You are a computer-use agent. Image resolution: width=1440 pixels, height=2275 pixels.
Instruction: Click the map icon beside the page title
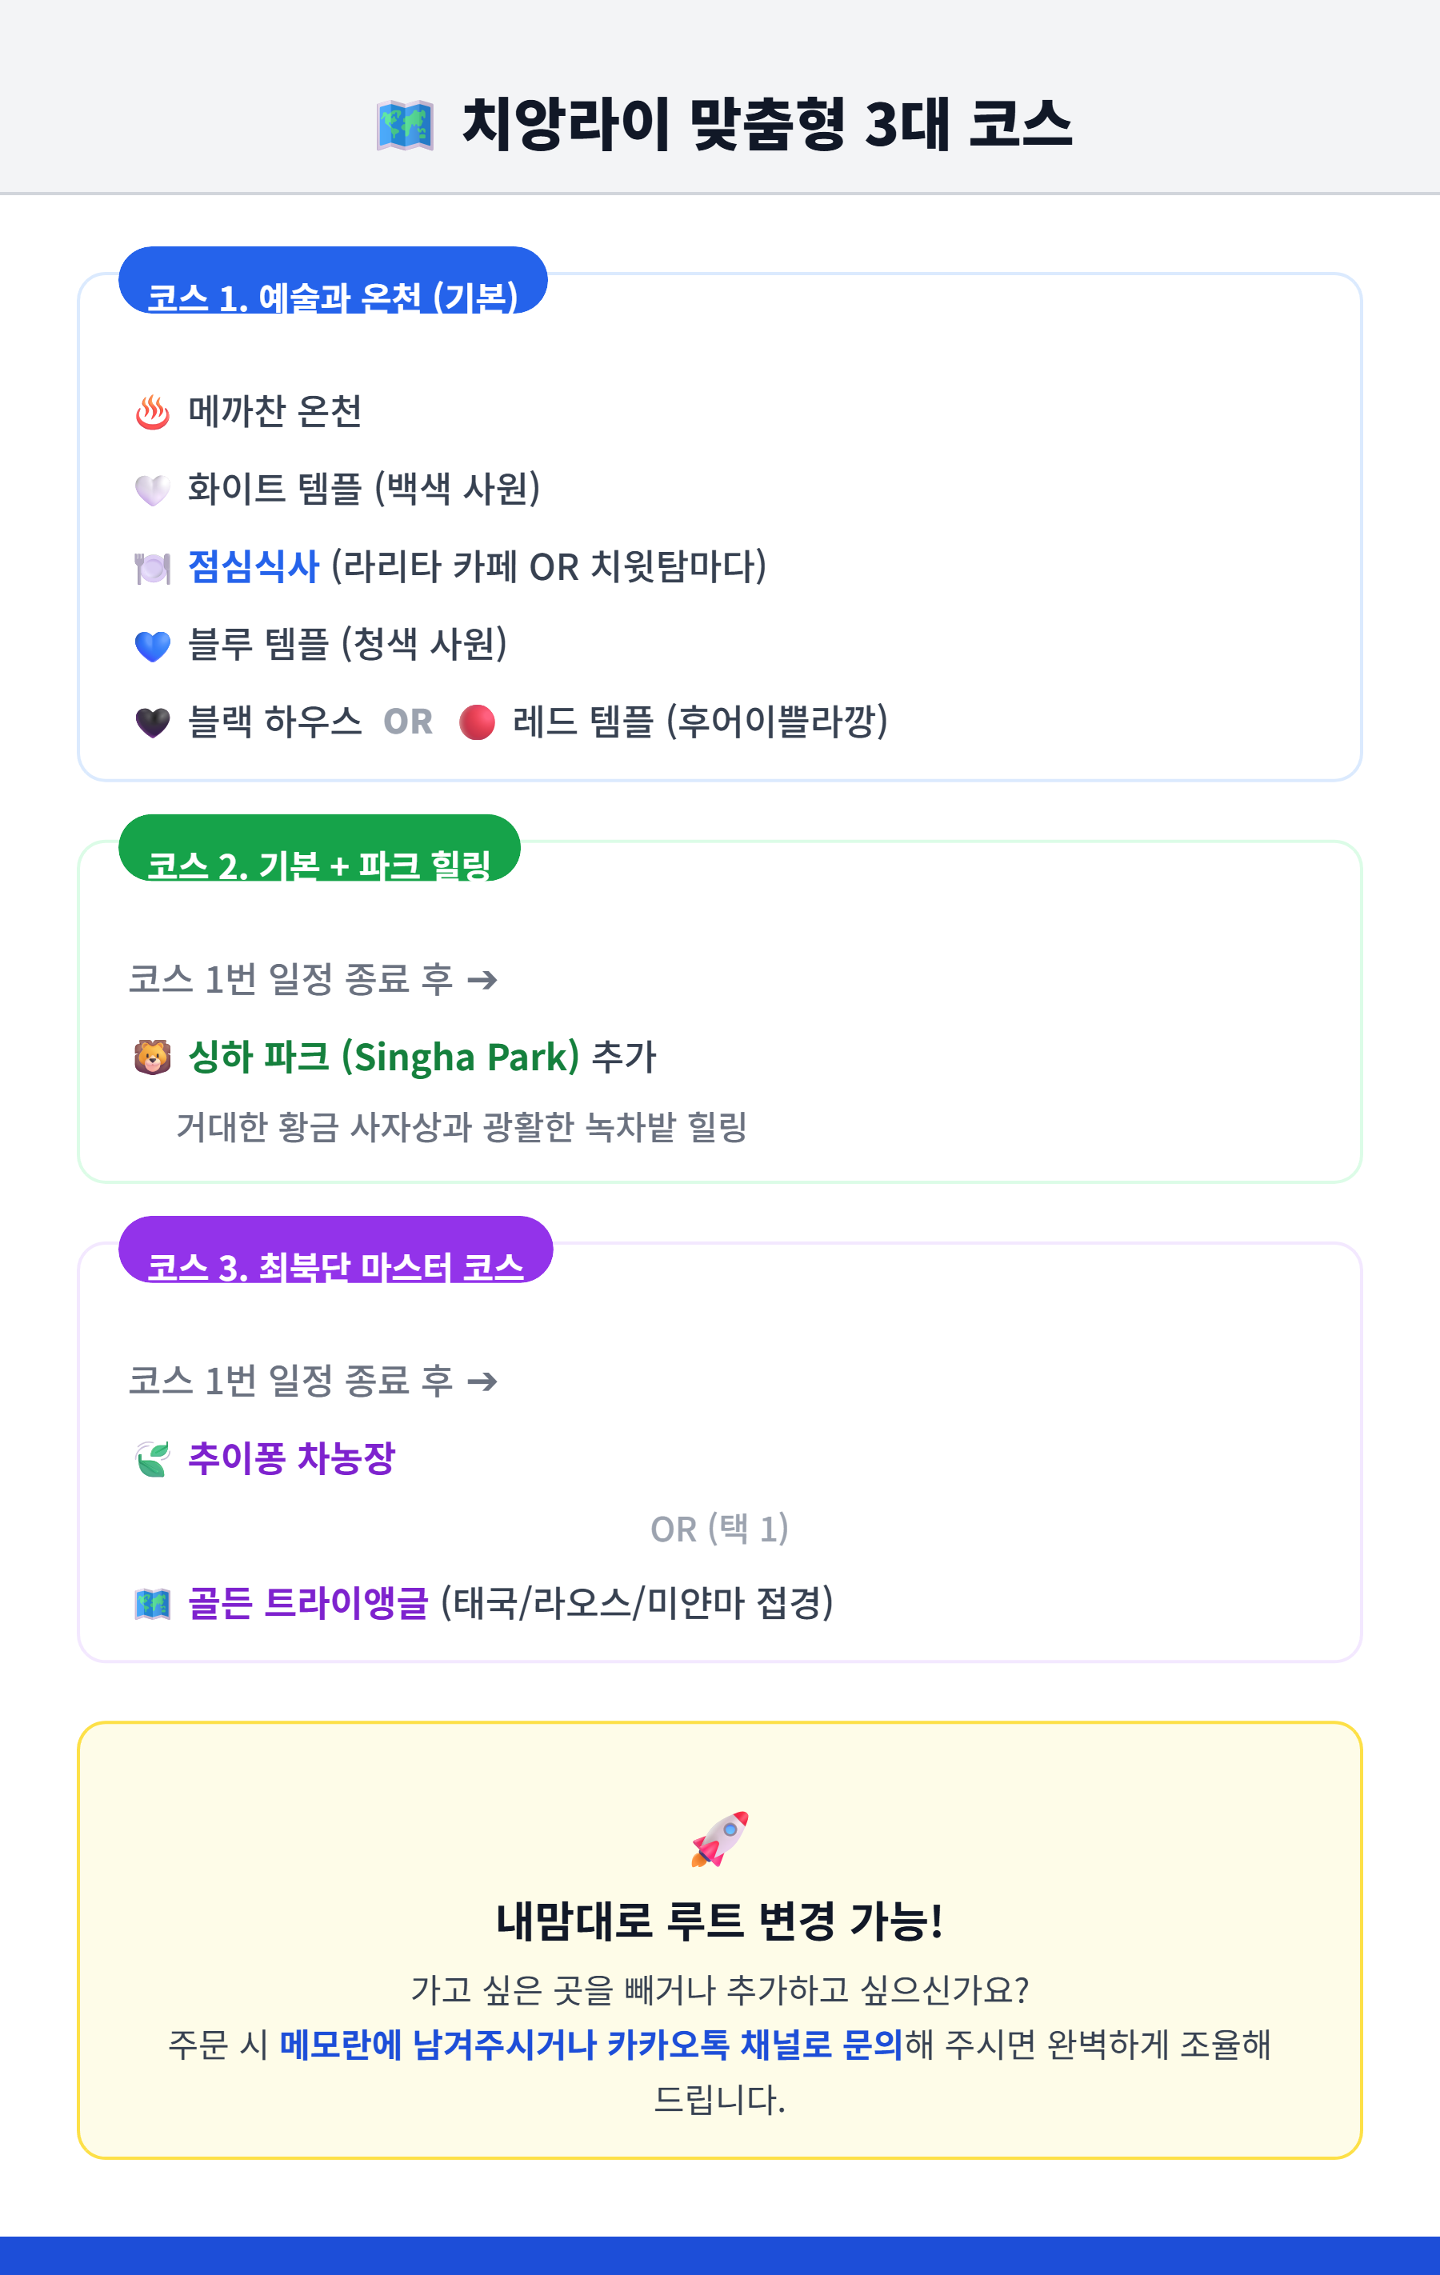(405, 126)
